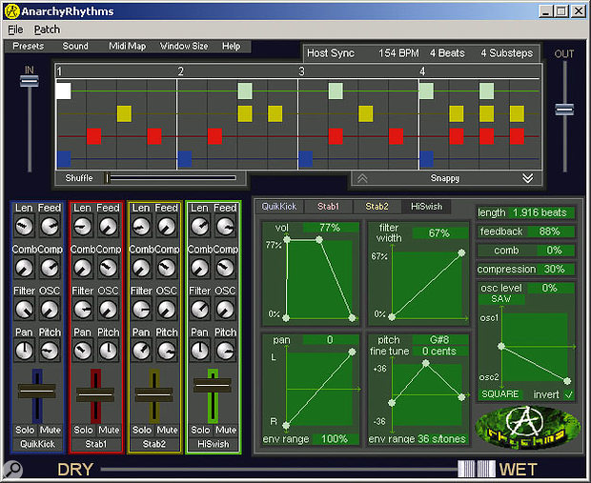
Task: Mute the Stab2 channel
Action: [168, 430]
